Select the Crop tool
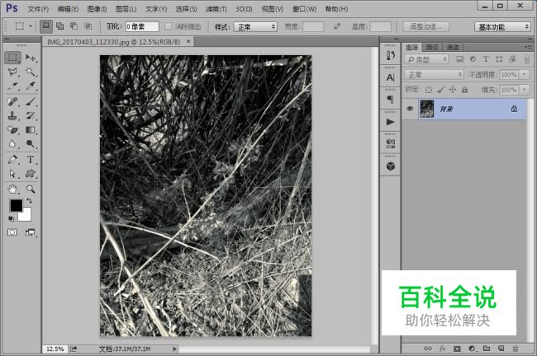537x356 pixels. click(12, 86)
